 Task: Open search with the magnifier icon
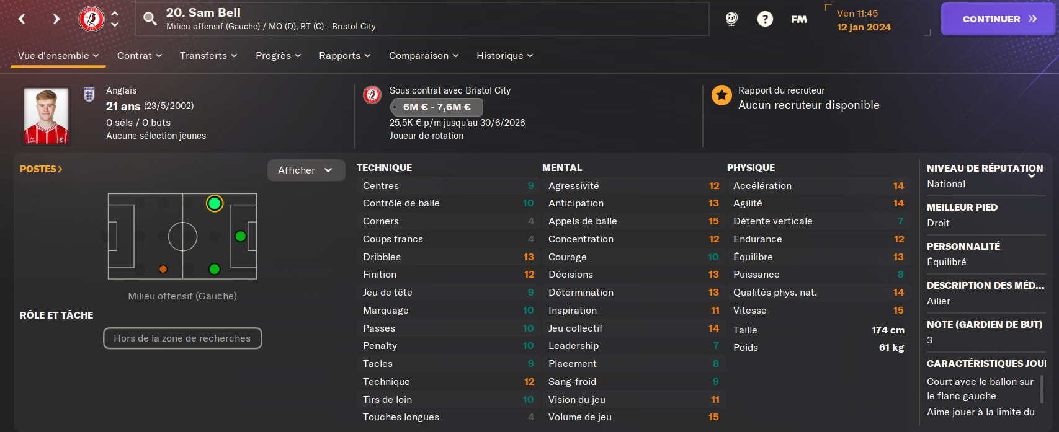click(x=150, y=19)
